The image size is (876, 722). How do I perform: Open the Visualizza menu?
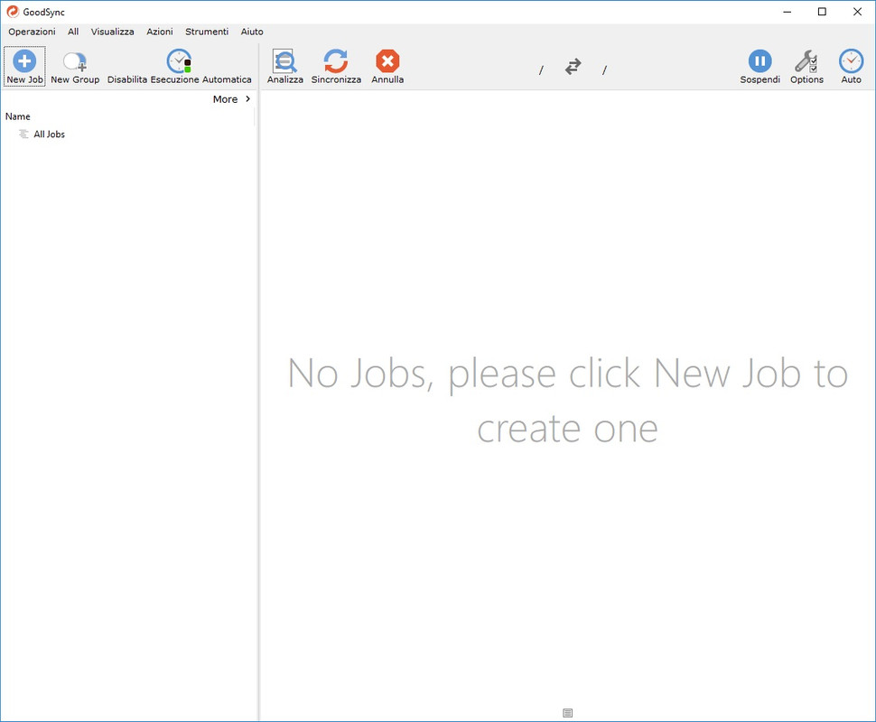click(112, 32)
